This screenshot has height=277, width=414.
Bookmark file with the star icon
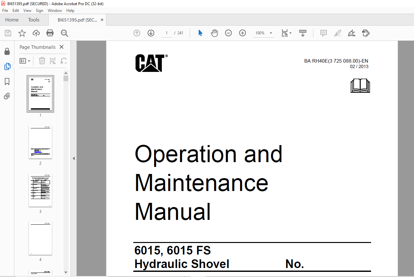click(22, 33)
